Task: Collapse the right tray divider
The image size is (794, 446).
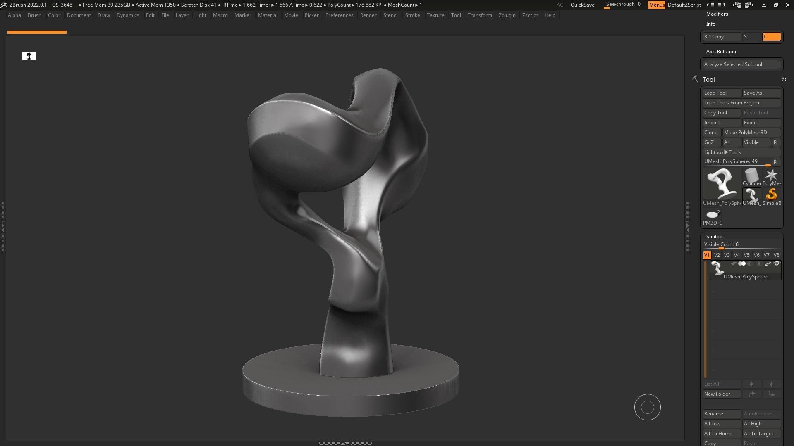Action: click(688, 227)
